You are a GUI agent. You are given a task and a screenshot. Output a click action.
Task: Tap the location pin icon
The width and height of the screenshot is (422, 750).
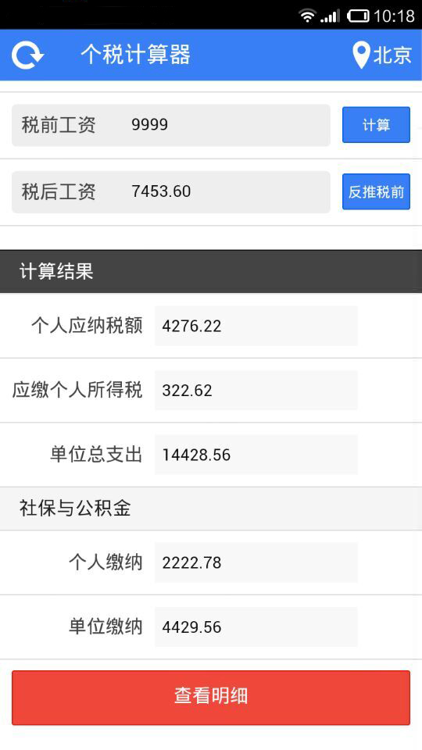point(361,55)
